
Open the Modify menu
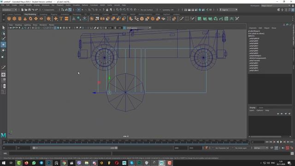[29, 5]
